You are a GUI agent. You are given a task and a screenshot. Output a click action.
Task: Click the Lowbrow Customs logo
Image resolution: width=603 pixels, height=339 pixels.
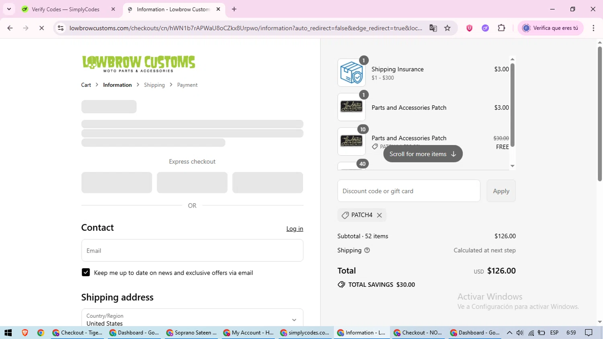pos(139,64)
